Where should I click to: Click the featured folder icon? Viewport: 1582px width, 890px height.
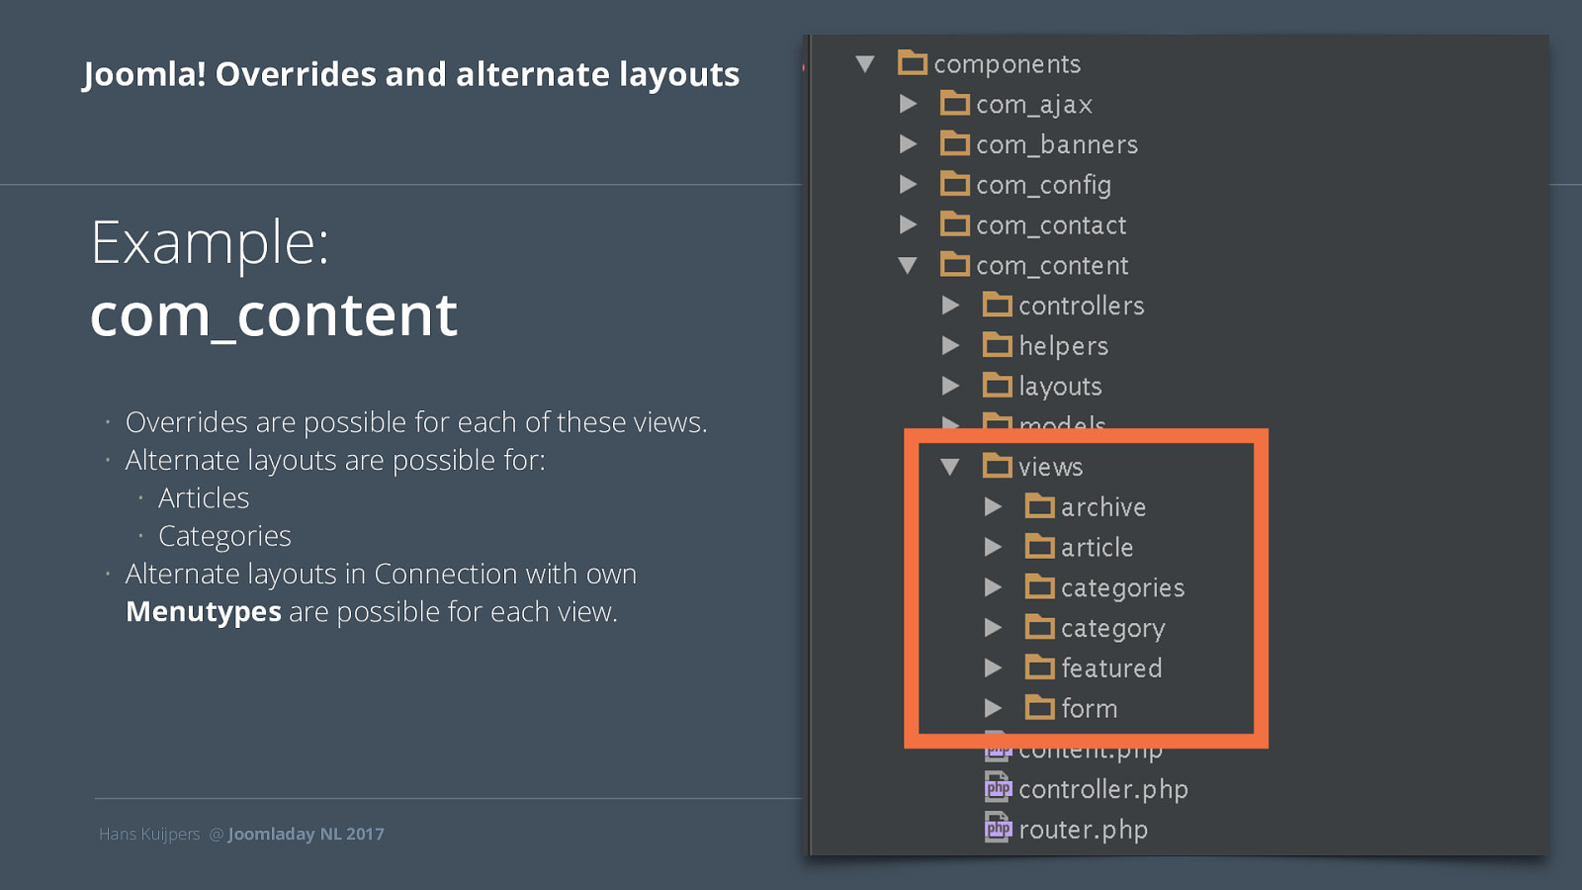1039,667
